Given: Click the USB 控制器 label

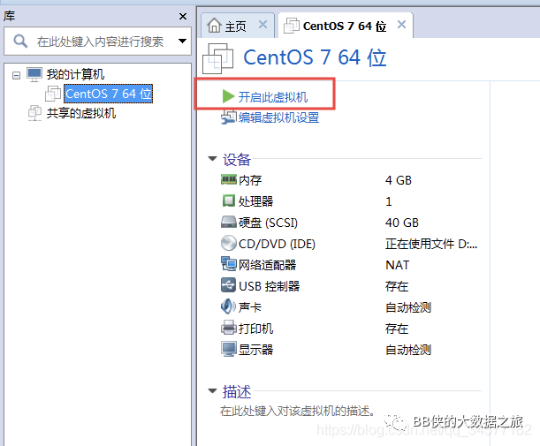Looking at the screenshot, I should (x=269, y=286).
